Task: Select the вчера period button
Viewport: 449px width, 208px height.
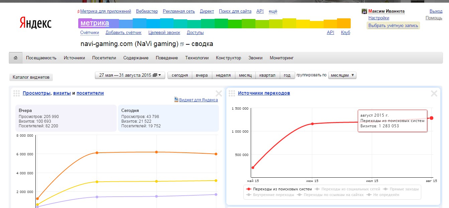Action: (202, 75)
